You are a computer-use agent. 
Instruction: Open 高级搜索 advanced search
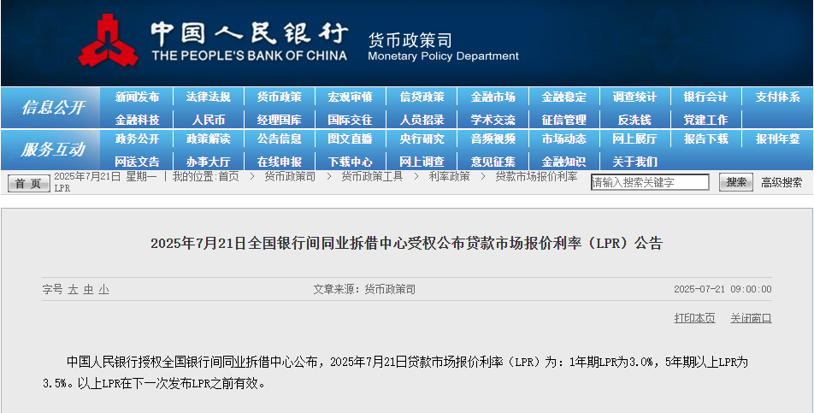click(782, 183)
